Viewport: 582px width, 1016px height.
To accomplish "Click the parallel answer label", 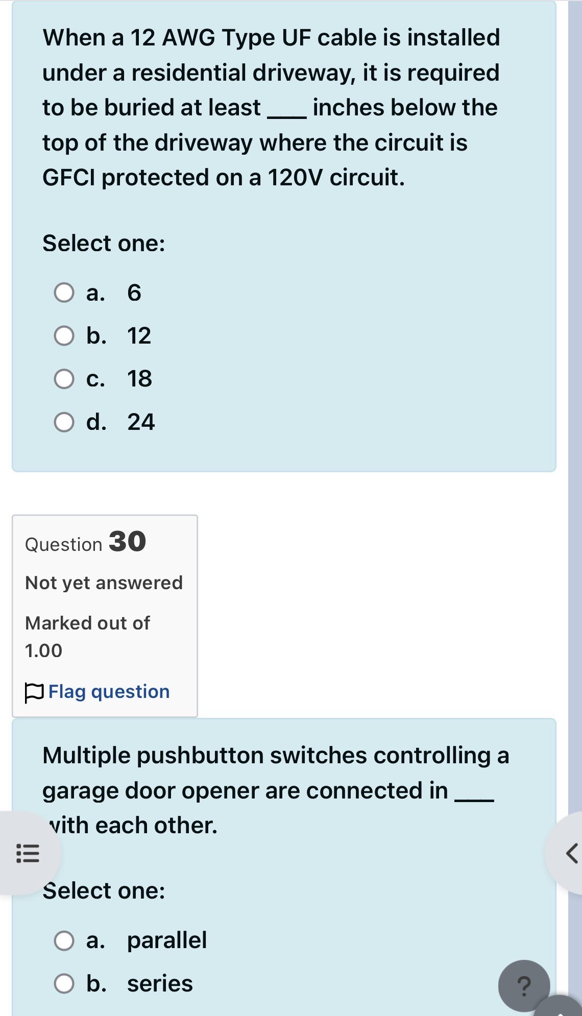I will point(167,940).
